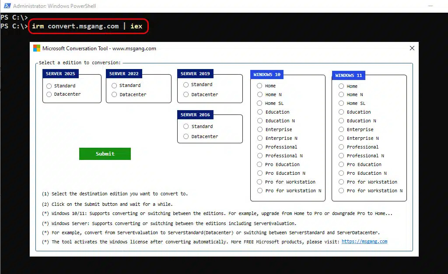Choose Windows 10 Professional radio button
The width and height of the screenshot is (448, 274).
pyautogui.click(x=260, y=147)
